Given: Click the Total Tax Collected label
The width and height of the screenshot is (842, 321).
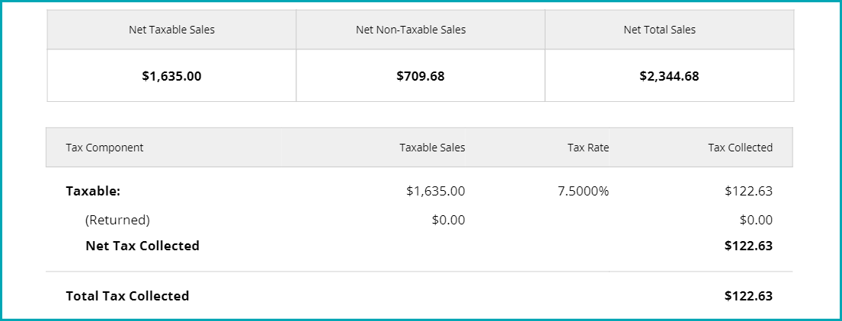Looking at the screenshot, I should pos(127,296).
